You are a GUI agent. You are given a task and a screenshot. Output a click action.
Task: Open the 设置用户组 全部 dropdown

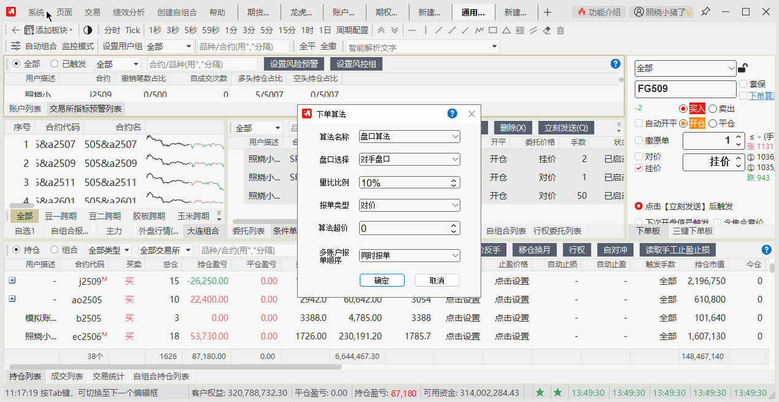tap(169, 47)
